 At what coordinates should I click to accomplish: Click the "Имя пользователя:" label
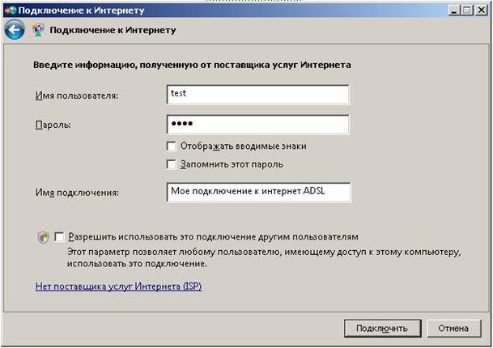click(77, 95)
